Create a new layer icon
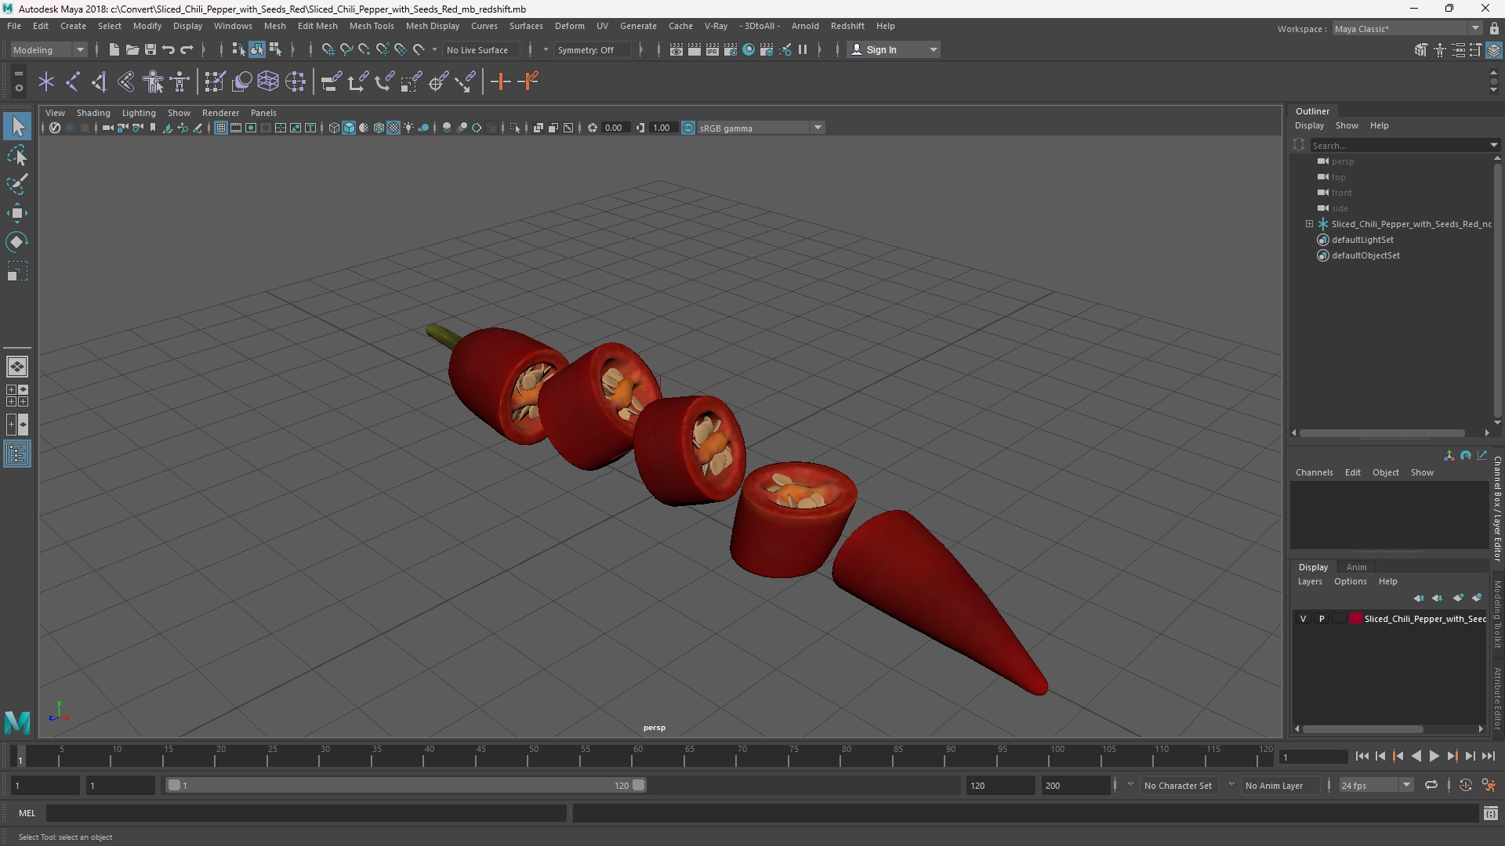 [x=1458, y=598]
